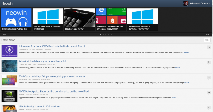Click the iPhoto article thumbnail icon
Screen dimensions: 213x112
[9, 109]
